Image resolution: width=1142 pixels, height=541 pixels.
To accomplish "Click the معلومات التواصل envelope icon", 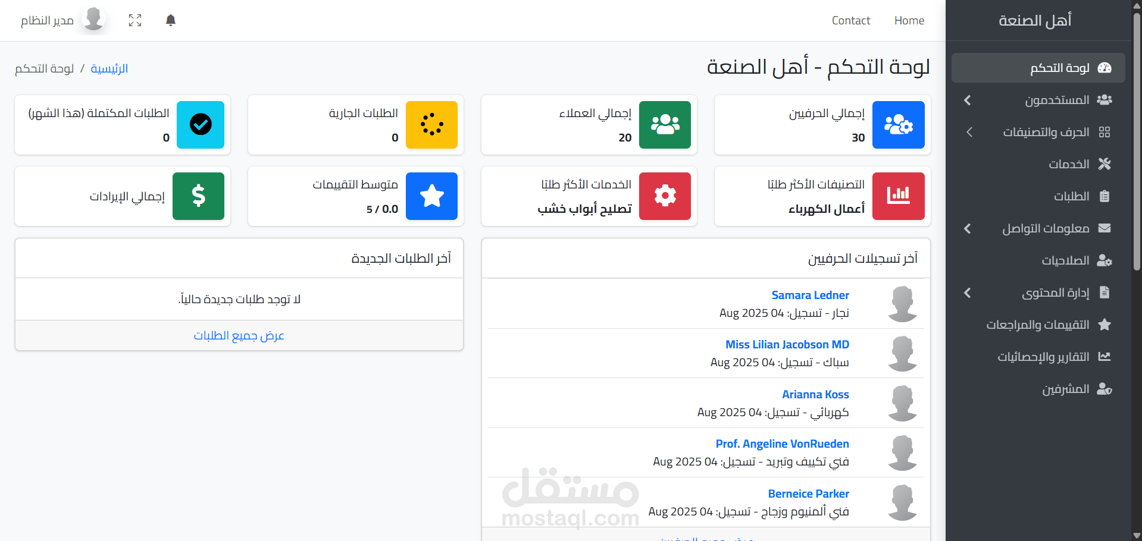I will (x=1105, y=228).
